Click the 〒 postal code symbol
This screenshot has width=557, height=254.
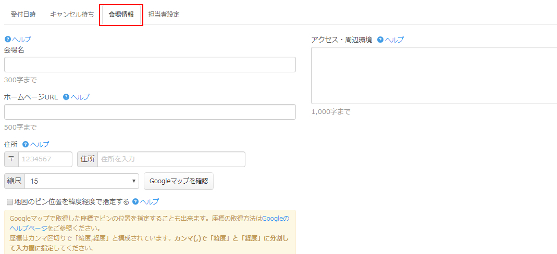pyautogui.click(x=11, y=159)
